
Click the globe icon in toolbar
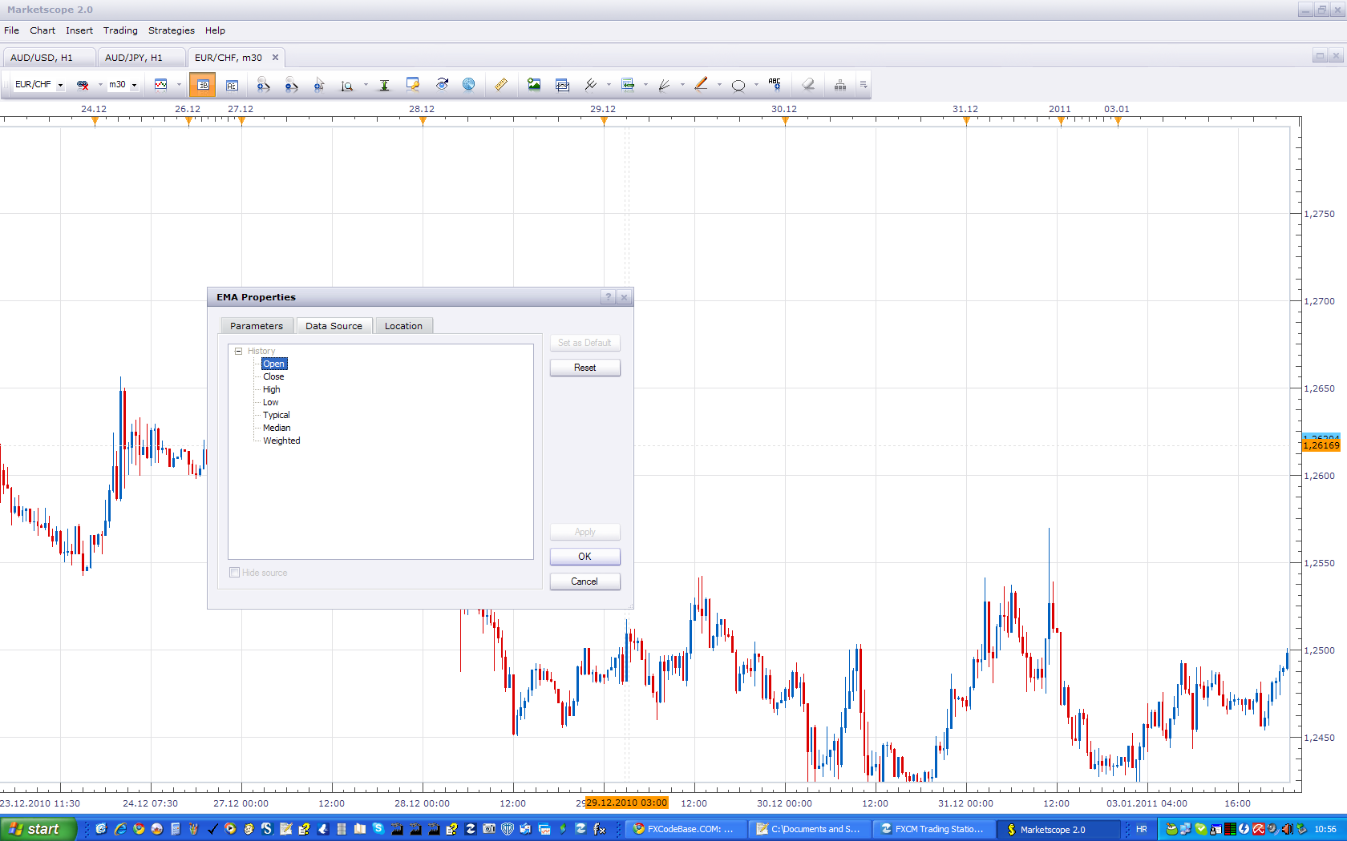point(469,84)
